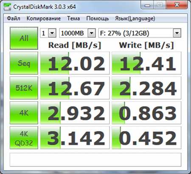This screenshot has height=174, width=191.
Task: Expand the test run count dropdown
Action: click(x=52, y=33)
